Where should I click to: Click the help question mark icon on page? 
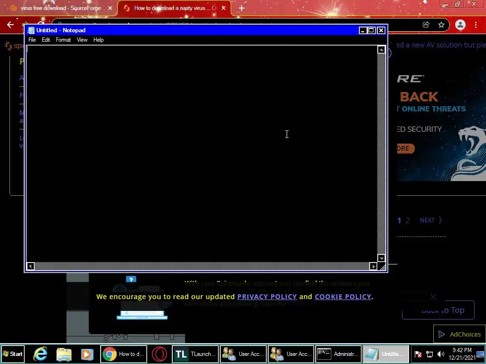(131, 280)
